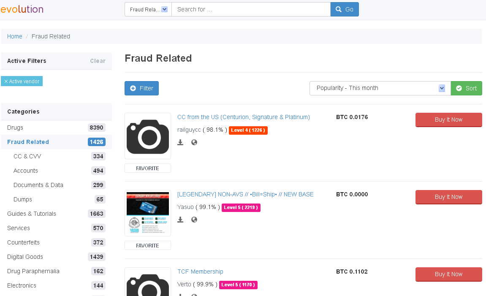Click Buy It Now for TCF Membership

448,274
